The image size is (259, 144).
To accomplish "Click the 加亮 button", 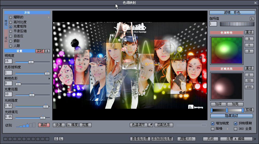I will click(235, 104).
